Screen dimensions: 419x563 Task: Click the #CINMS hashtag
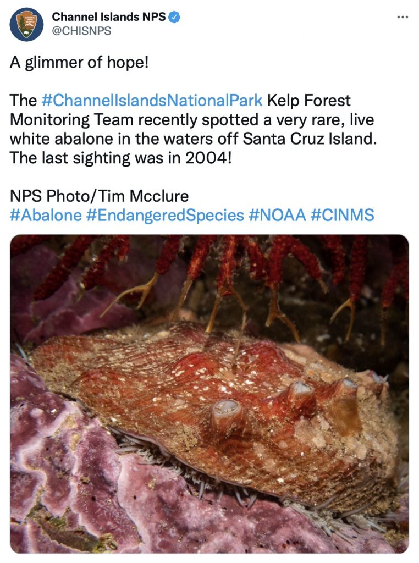tap(342, 214)
